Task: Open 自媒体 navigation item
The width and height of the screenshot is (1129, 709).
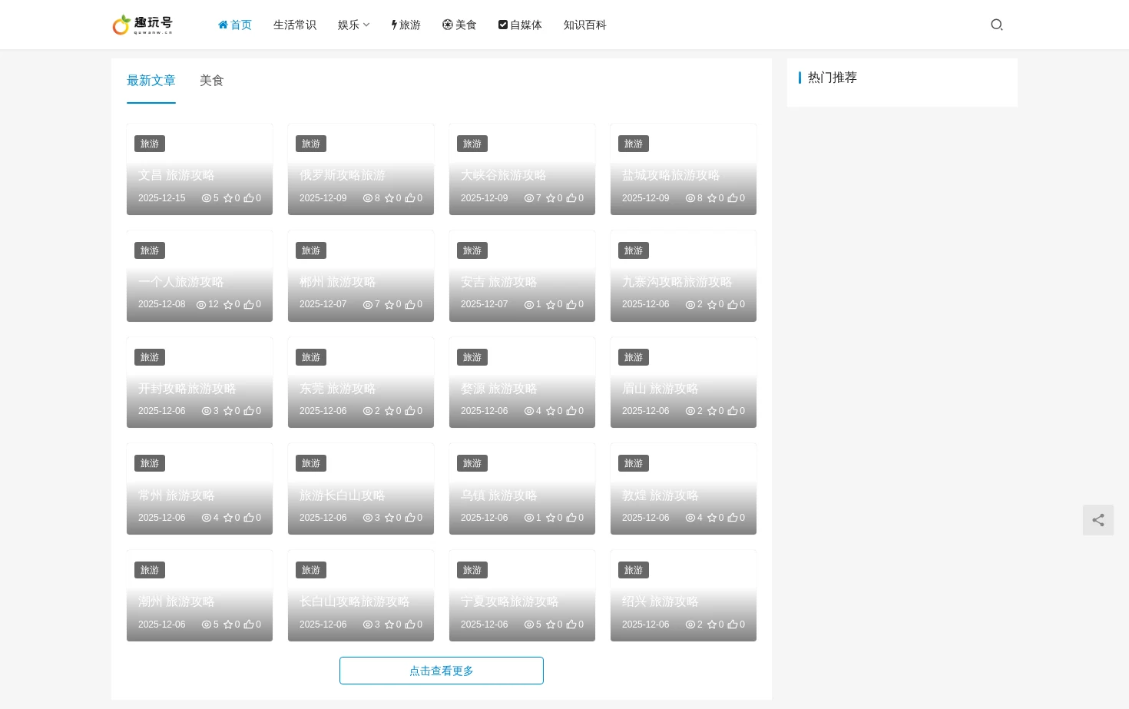Action: point(520,25)
